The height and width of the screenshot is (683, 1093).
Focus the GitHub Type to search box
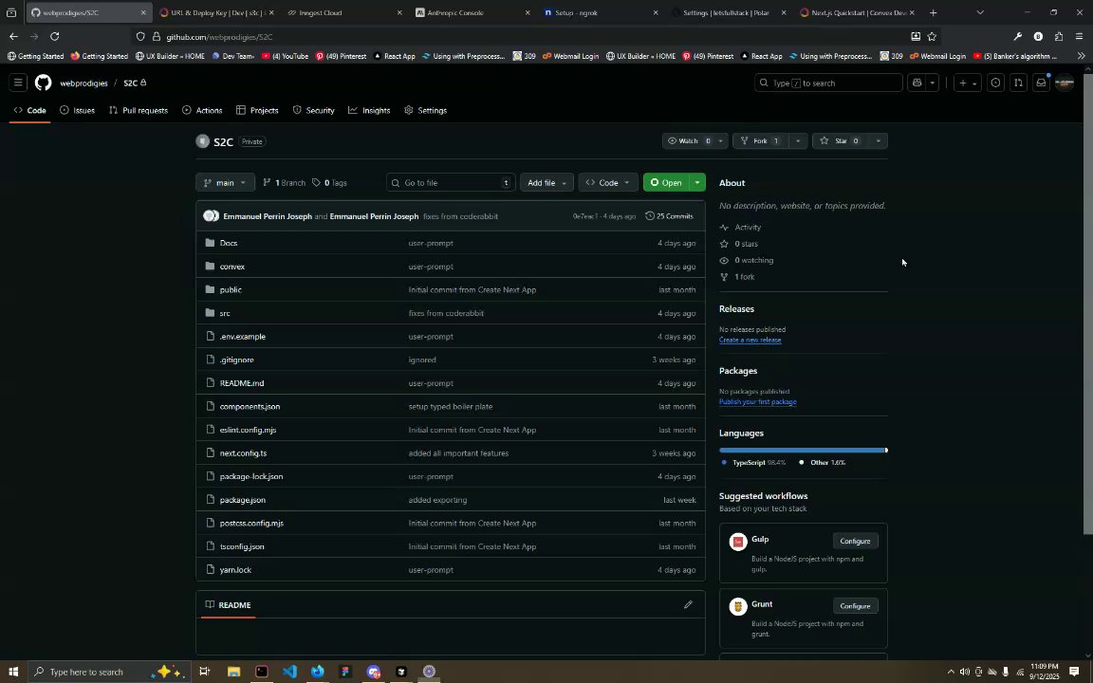828,83
